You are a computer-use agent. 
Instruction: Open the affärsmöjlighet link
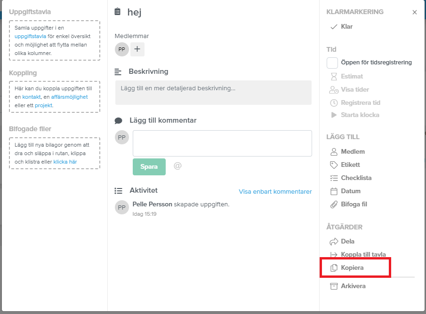coord(69,97)
